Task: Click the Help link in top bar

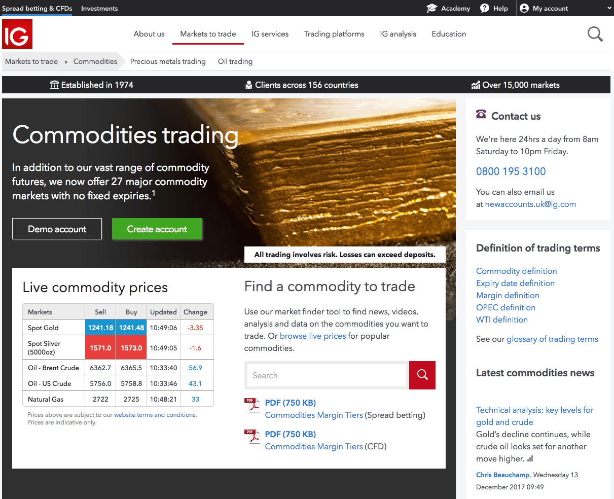Action: [500, 8]
